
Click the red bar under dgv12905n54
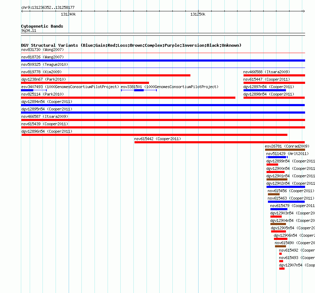pyautogui.click(x=279, y=231)
